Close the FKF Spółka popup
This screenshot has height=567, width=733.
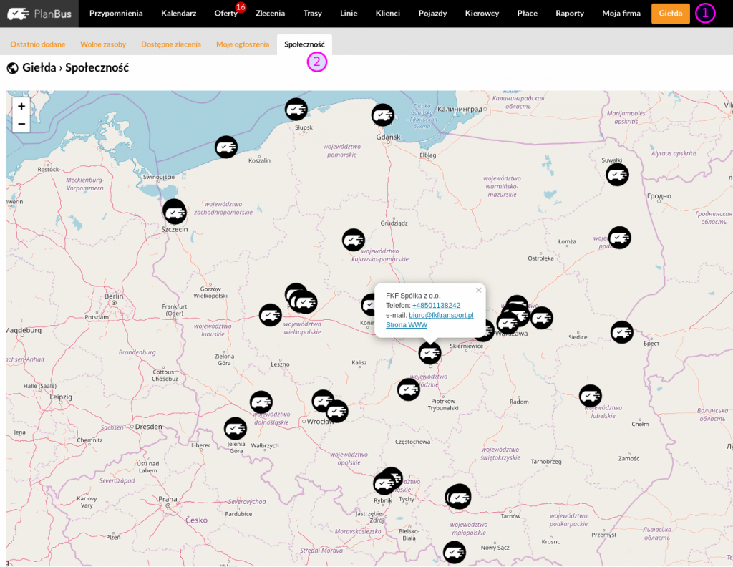pos(479,290)
